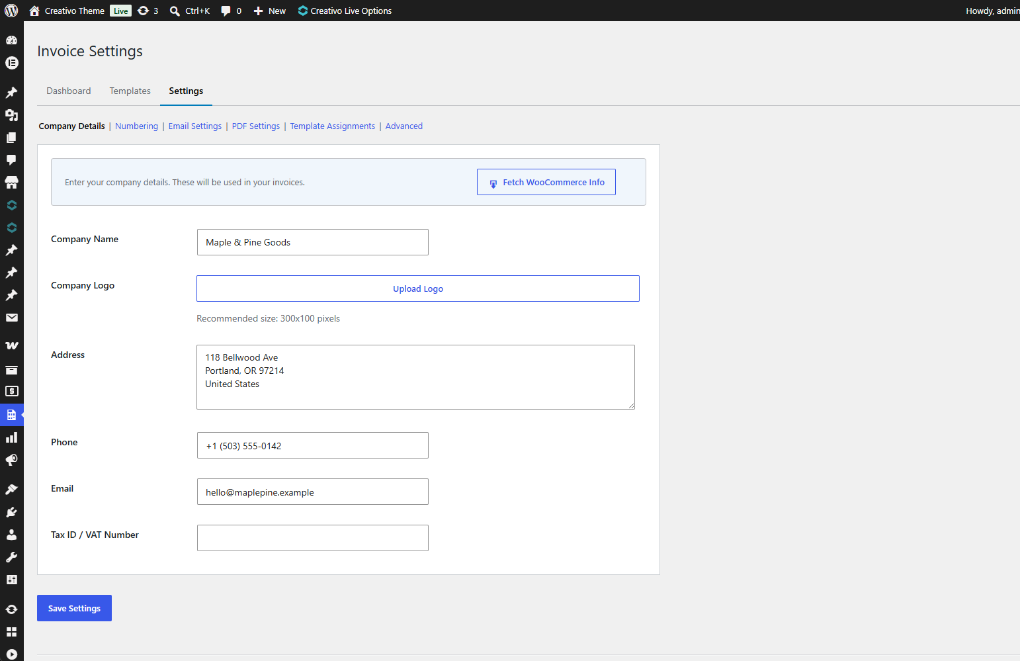The image size is (1020, 661).
Task: Click the 'Company Logo' label
Action: (x=83, y=286)
